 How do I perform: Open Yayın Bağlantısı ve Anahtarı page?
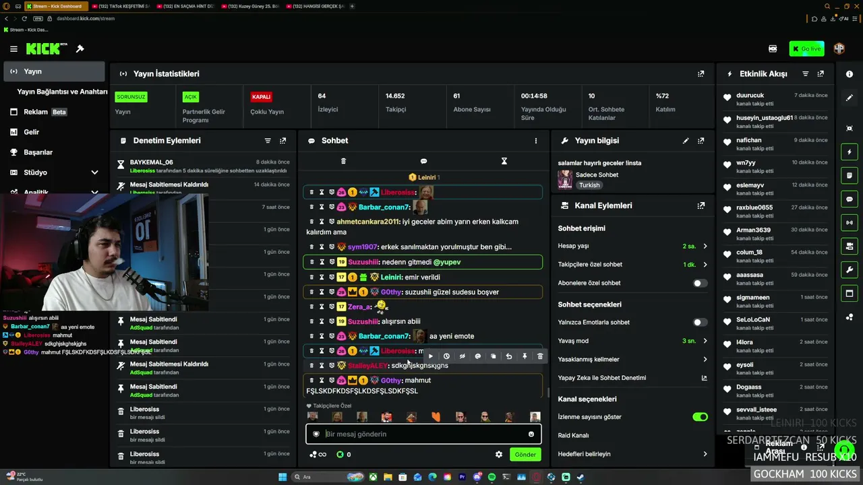click(x=62, y=92)
